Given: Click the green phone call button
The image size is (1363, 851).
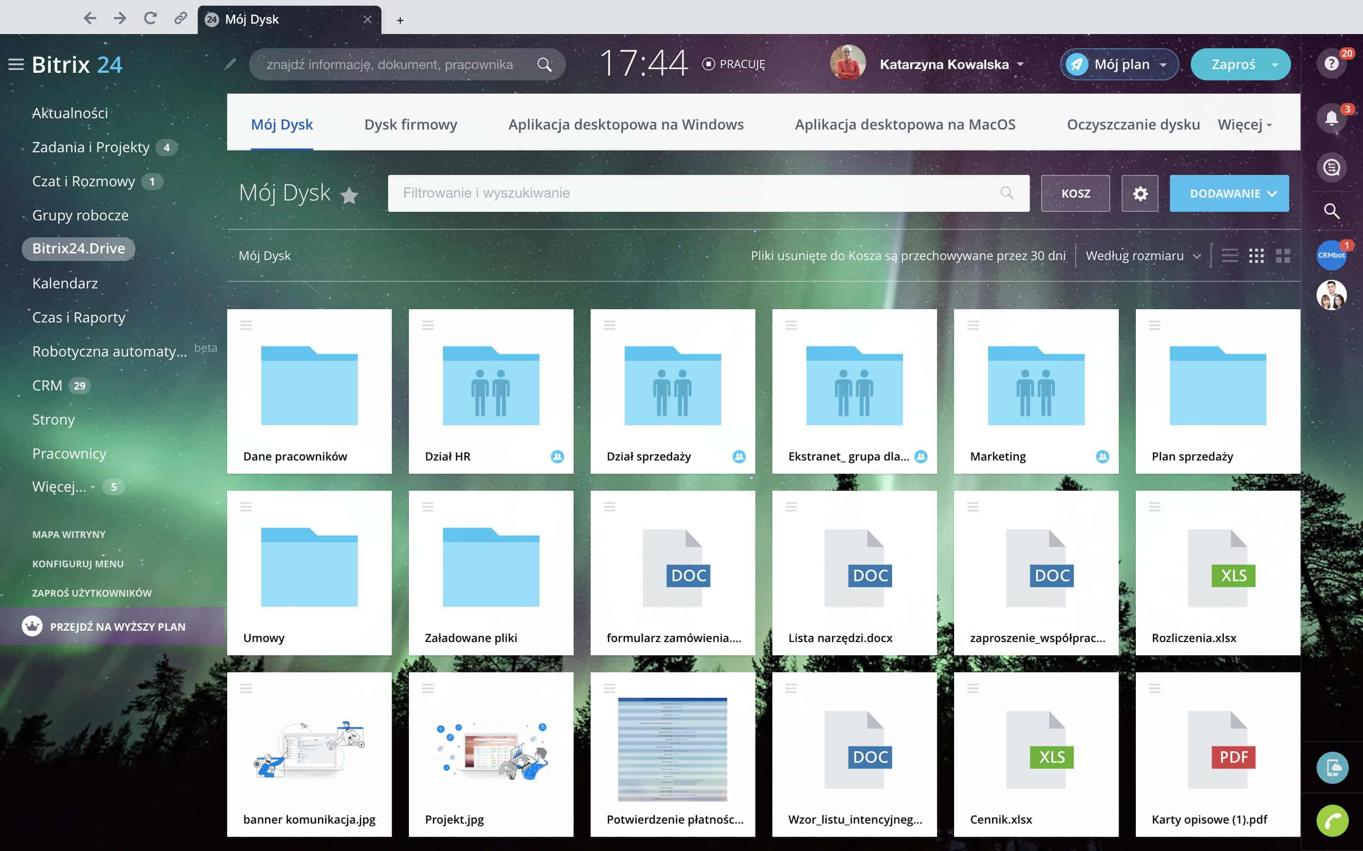Looking at the screenshot, I should click(x=1332, y=821).
